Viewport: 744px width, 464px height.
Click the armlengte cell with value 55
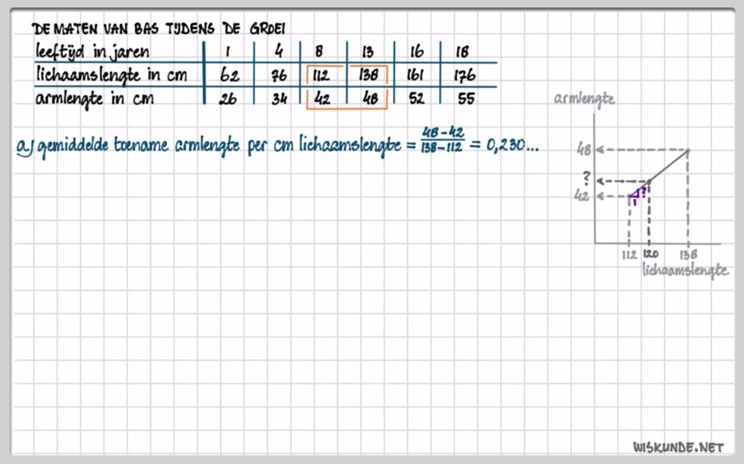[466, 99]
